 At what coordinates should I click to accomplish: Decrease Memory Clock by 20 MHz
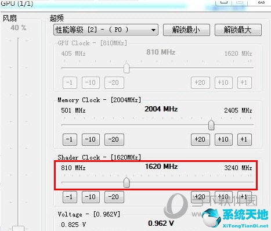click(x=114, y=139)
